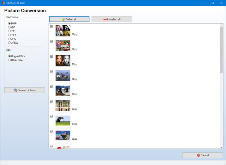Uncheck the checkbox for 01.jpg
Screen dimensions: 226x165
coord(51,27)
